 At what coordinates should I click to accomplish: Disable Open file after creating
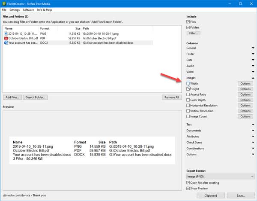coord(188,183)
